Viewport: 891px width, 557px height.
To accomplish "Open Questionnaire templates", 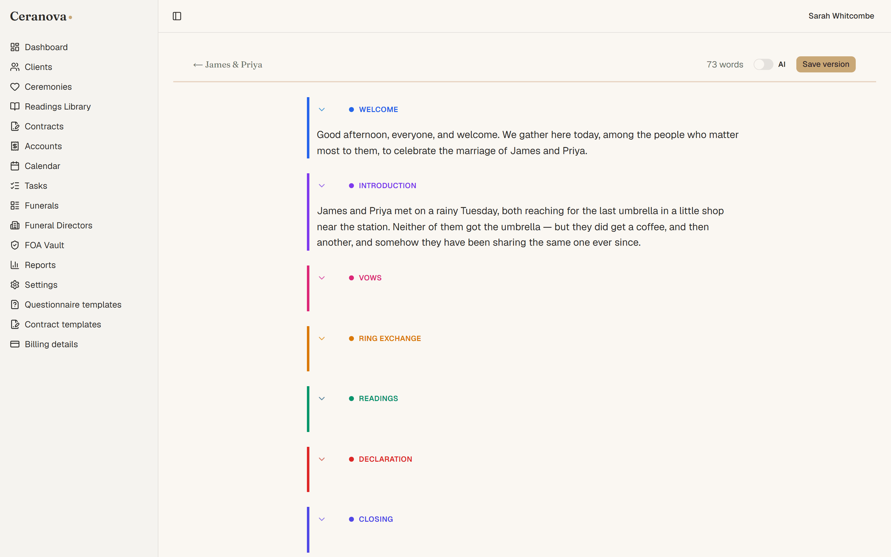I will click(73, 305).
